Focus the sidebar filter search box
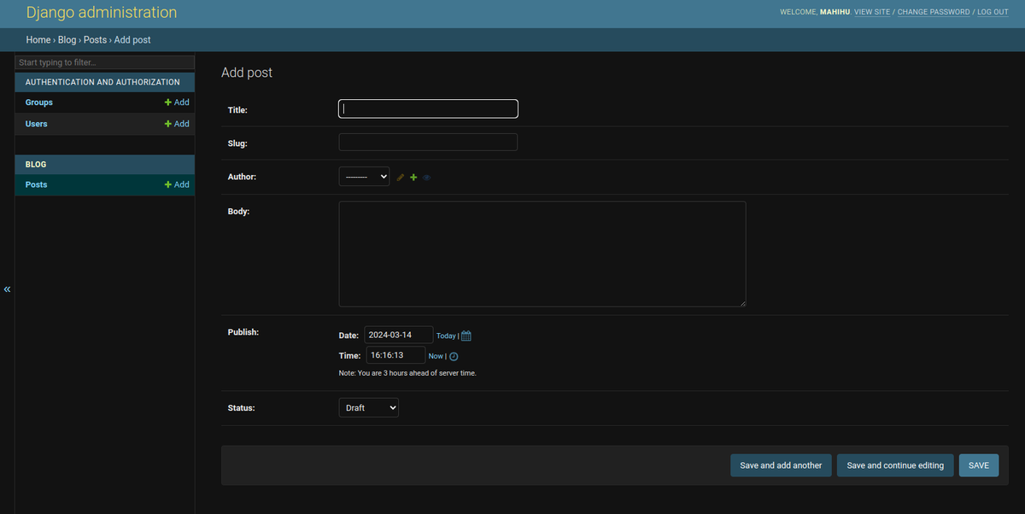This screenshot has height=514, width=1025. 105,62
